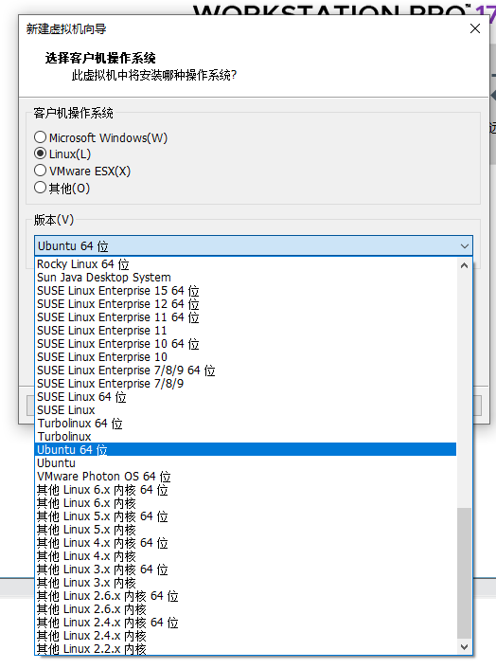496x669 pixels.
Task: Select 其他 Linux 6.x 内核 (32-bit)
Action: (246, 502)
